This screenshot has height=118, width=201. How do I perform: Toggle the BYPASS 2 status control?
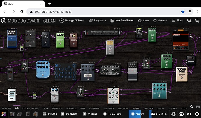[x=50, y=114]
